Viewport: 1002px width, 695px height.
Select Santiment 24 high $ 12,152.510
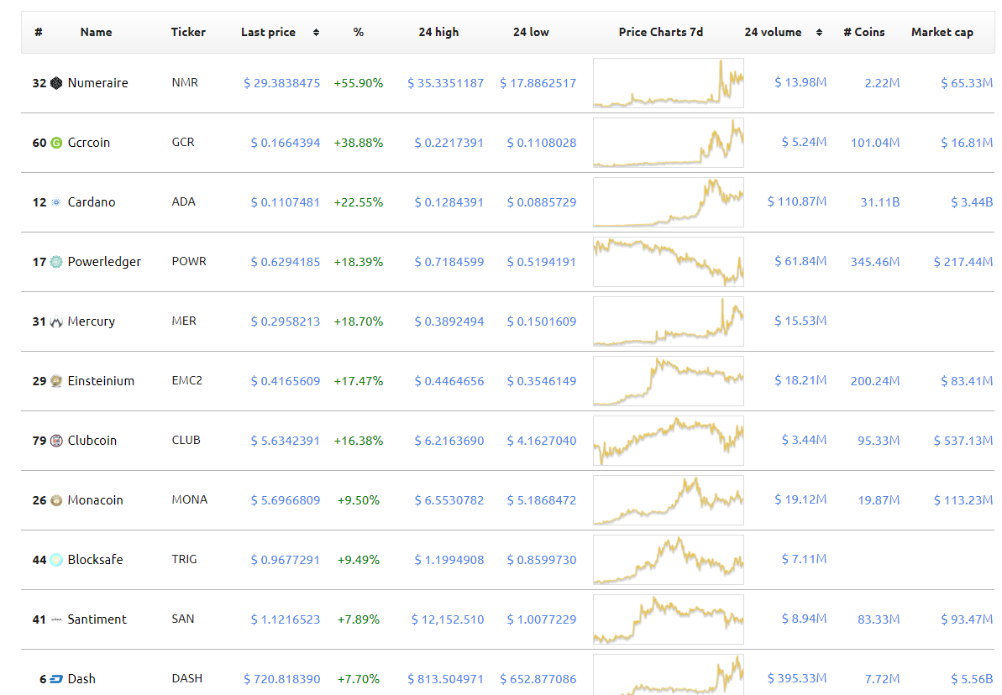coord(448,619)
